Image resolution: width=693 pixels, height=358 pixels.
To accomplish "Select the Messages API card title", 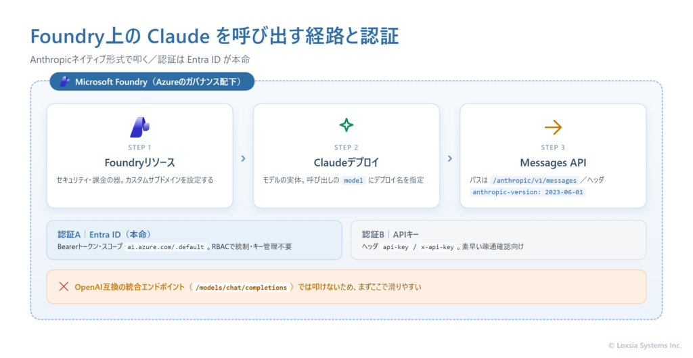I will point(553,162).
